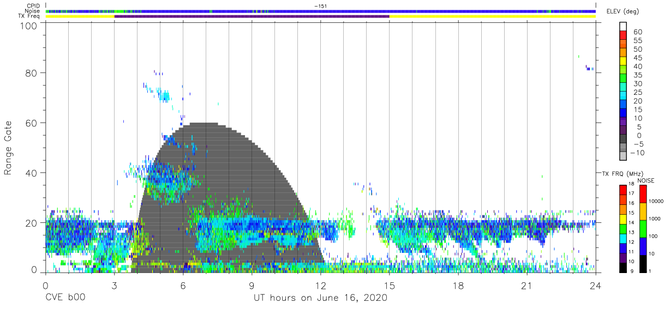
Task: Click the '60' label on ELEV scale
Action: click(637, 32)
